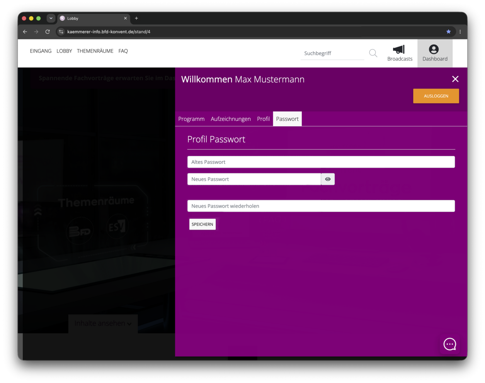Open a new browser tab
The height and width of the screenshot is (383, 485).
point(136,18)
